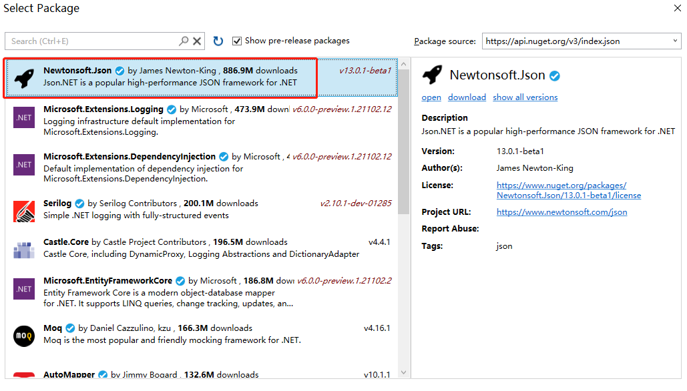Click verified badge next to Newtonsoft.Json in list

[120, 71]
